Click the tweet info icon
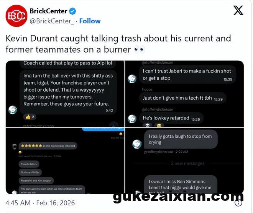The width and height of the screenshot is (253, 213). click(x=238, y=202)
